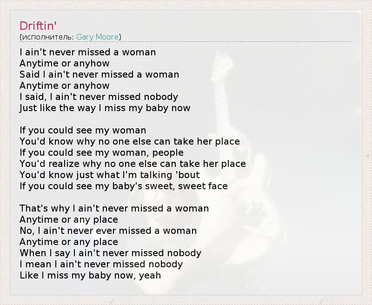
Task: Click 'That's why I ain't never missed a woman'
Action: coord(114,208)
